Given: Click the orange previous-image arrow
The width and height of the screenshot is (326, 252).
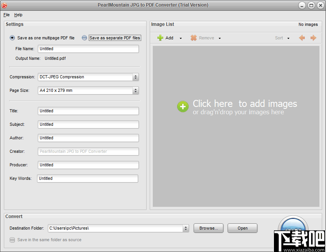Looking at the screenshot, I should (x=302, y=38).
